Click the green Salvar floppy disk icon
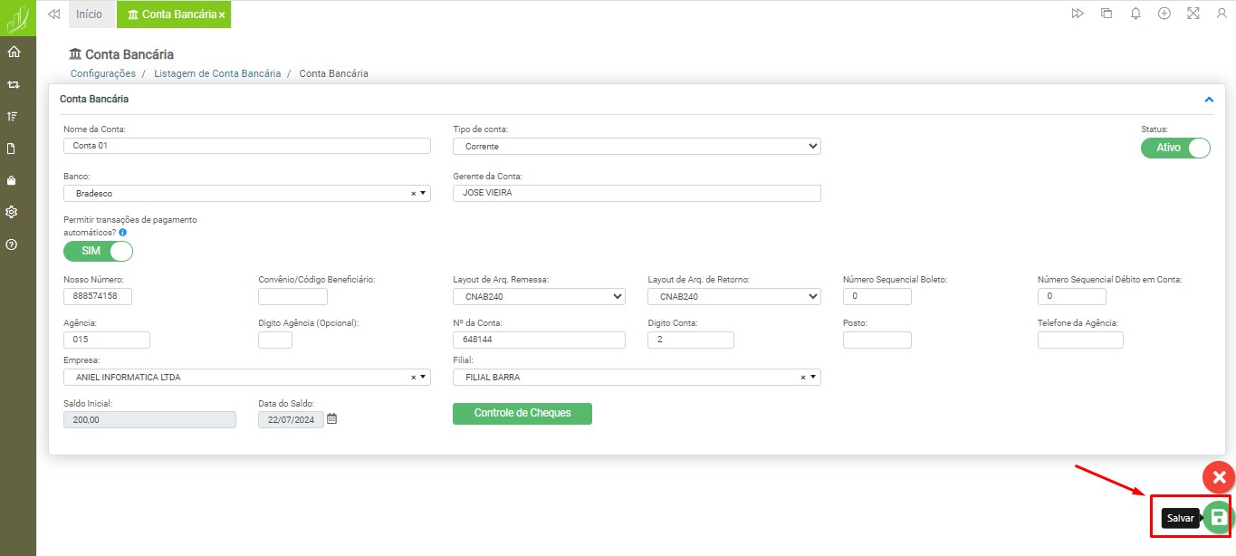 coord(1219,517)
